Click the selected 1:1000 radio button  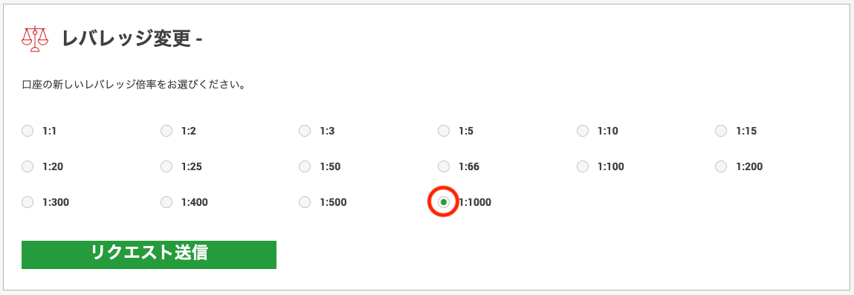pos(444,202)
